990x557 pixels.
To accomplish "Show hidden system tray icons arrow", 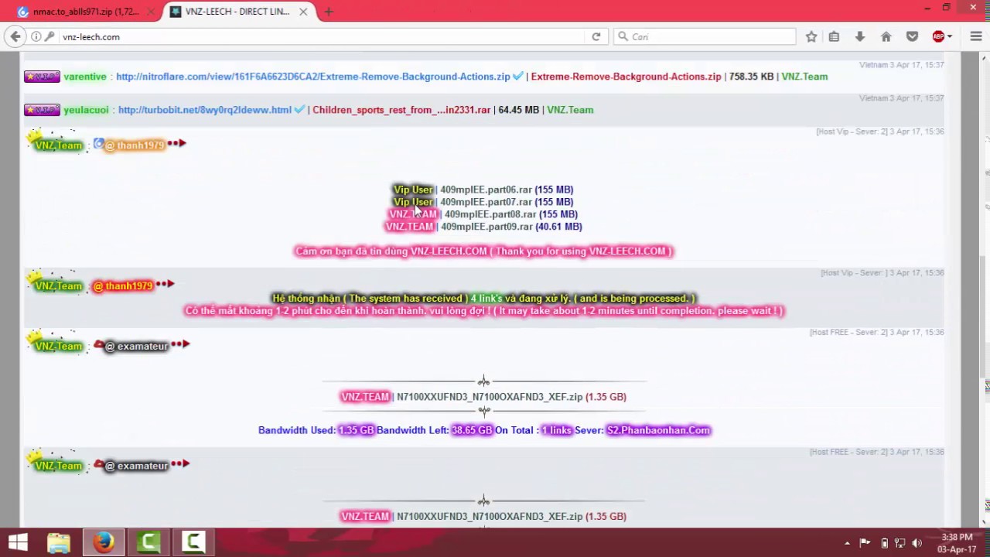I will tap(847, 543).
